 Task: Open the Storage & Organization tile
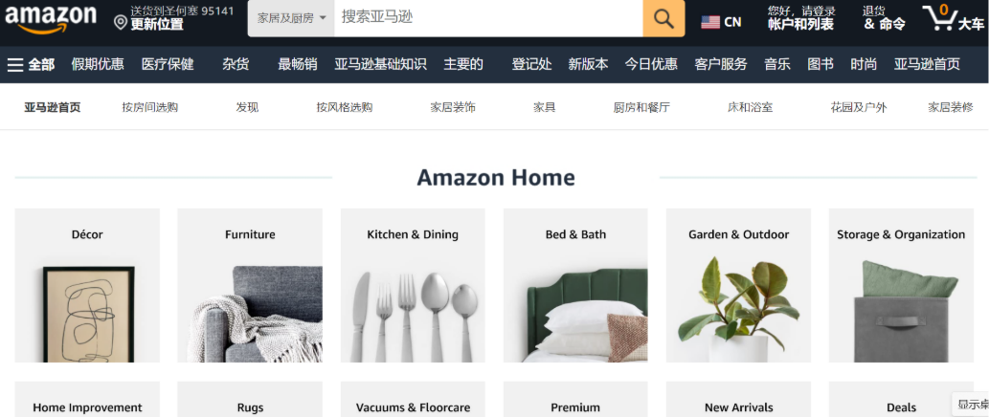[901, 285]
